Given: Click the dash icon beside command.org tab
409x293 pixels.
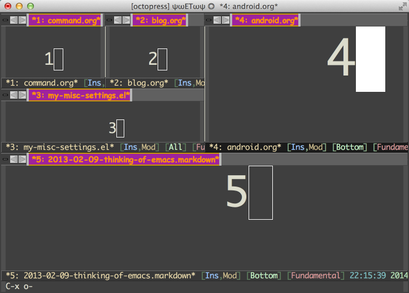Looking at the screenshot, I should (x=5, y=20).
